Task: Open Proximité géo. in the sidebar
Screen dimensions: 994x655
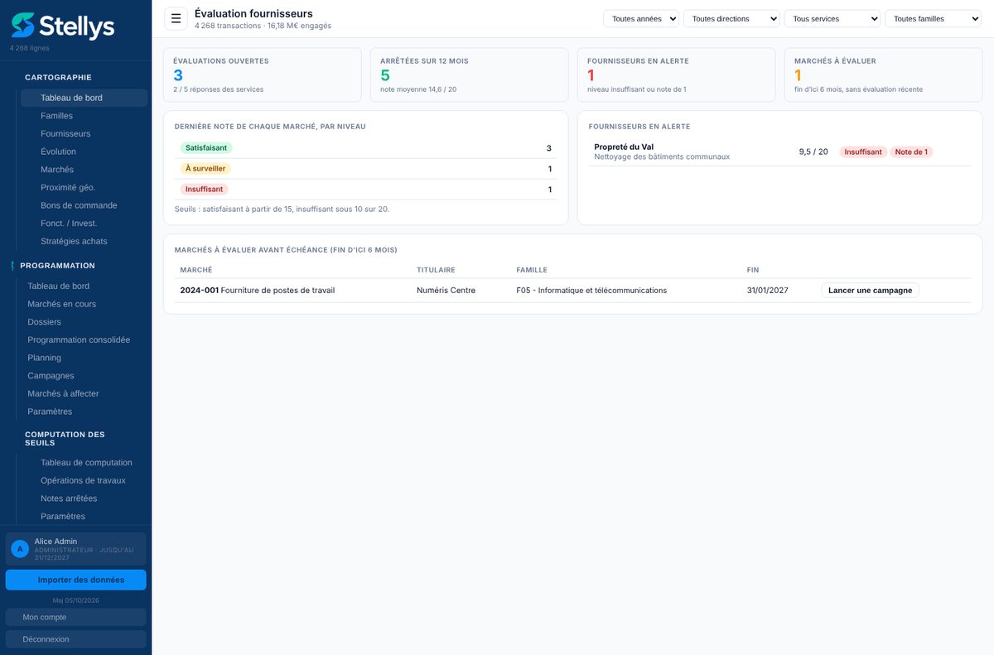Action: pos(84,187)
